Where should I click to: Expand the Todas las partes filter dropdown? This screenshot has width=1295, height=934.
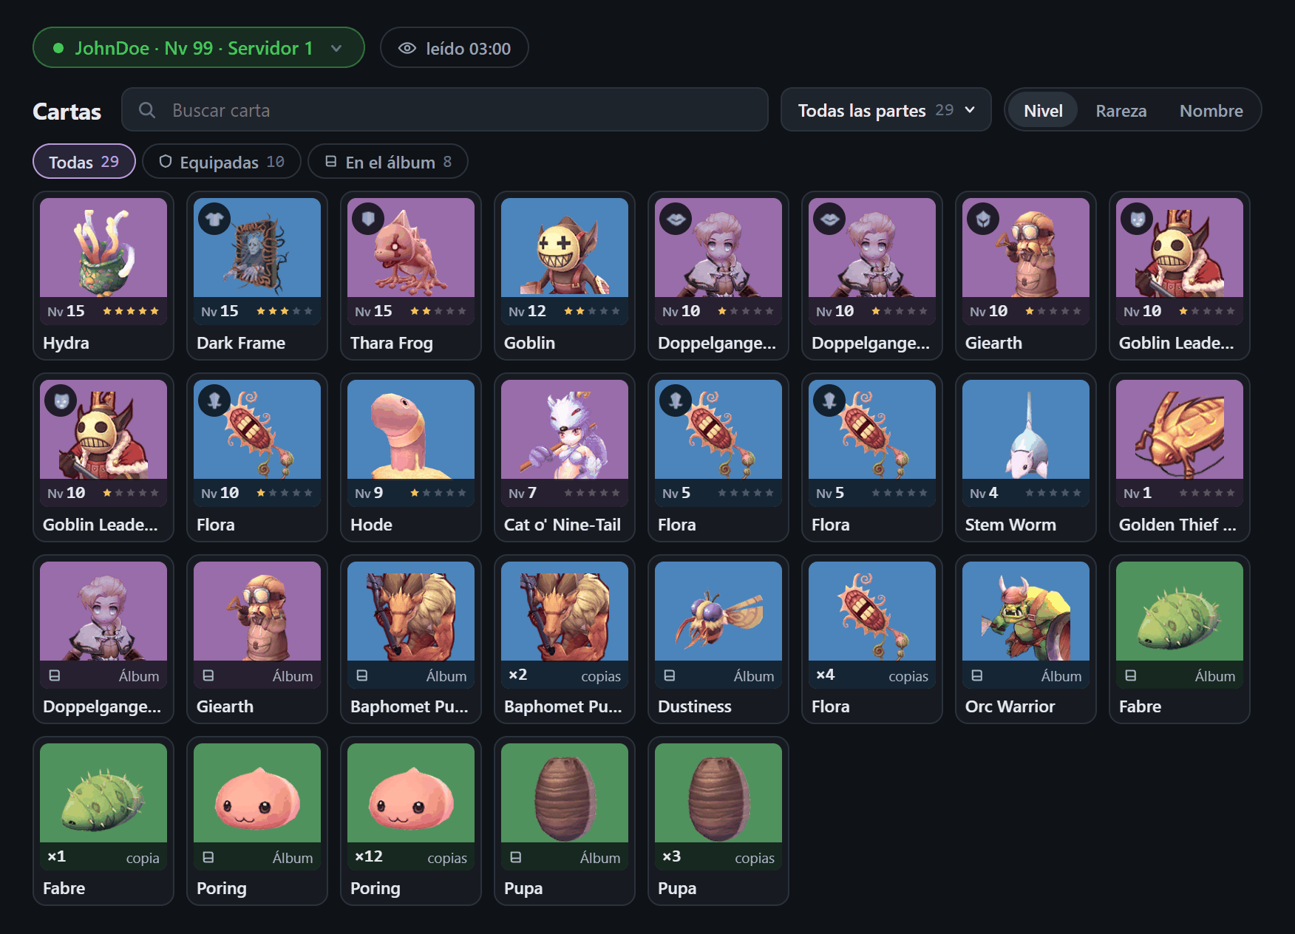(886, 110)
